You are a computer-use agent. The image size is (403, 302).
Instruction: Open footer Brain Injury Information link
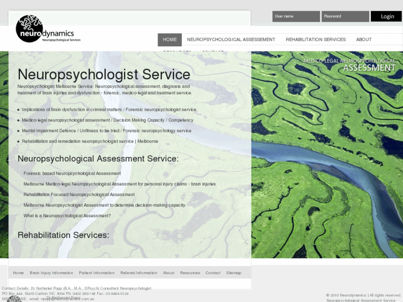[52, 273]
